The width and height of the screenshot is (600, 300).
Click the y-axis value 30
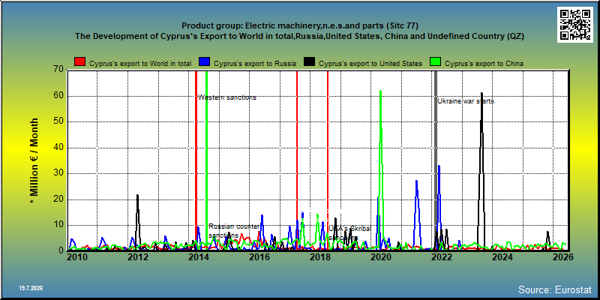click(x=58, y=173)
